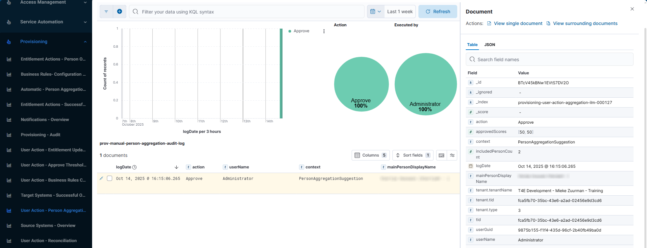Click the context column header

tap(313, 167)
